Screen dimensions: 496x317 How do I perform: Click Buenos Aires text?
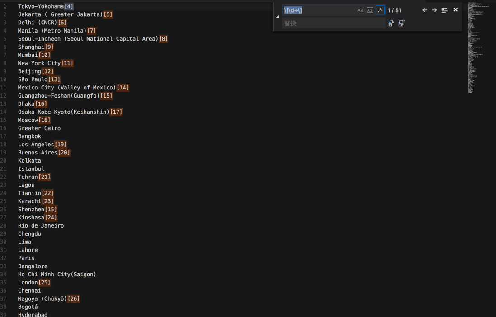(38, 152)
